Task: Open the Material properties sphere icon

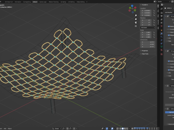Action: tap(162, 50)
